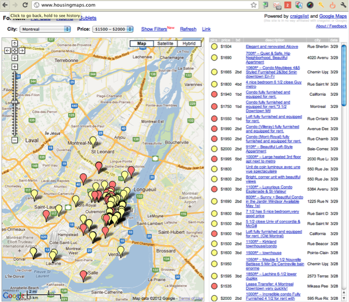349x302 pixels.
Task: Sort listings by the date column header
Action: pyautogui.click(x=334, y=40)
